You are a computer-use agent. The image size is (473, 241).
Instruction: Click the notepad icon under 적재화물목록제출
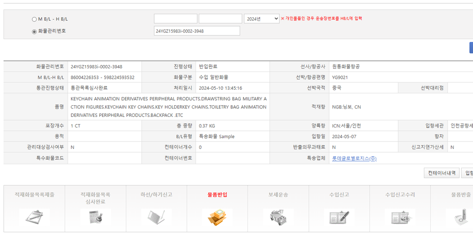click(34, 217)
